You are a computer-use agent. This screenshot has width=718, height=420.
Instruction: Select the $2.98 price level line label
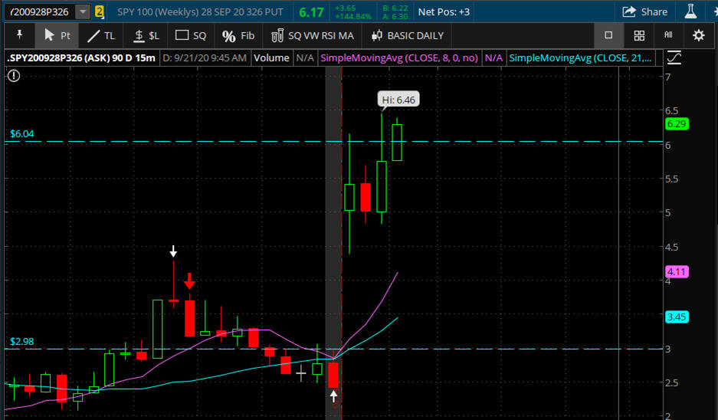coord(22,341)
